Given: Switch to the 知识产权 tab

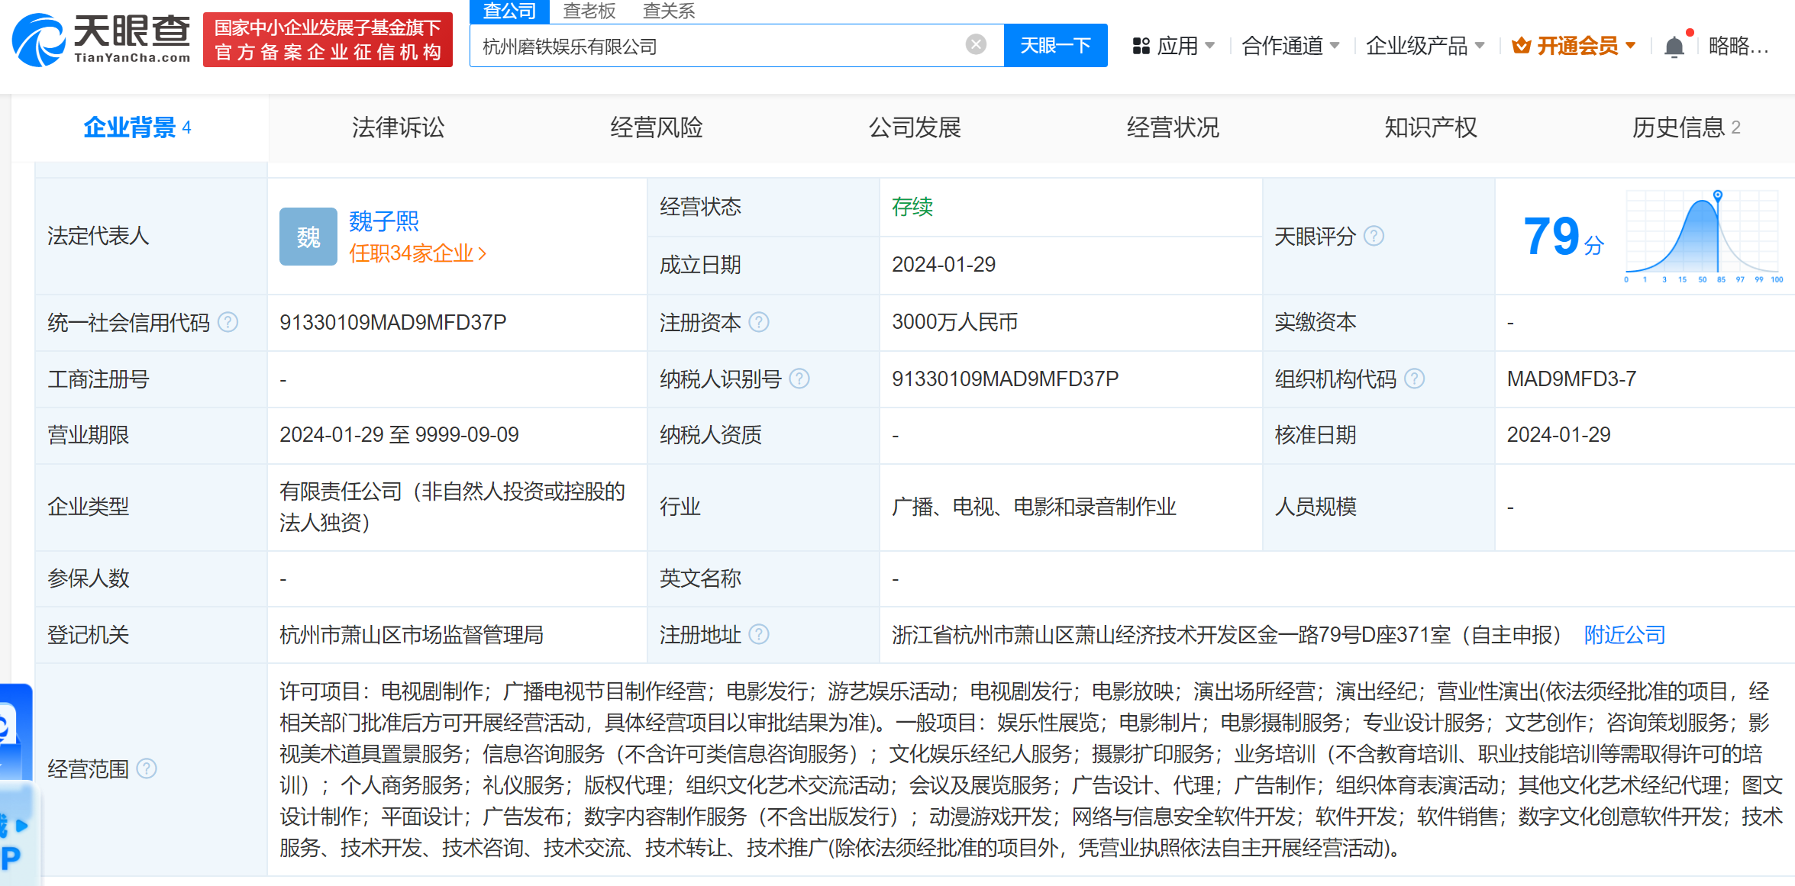Looking at the screenshot, I should pyautogui.click(x=1430, y=127).
